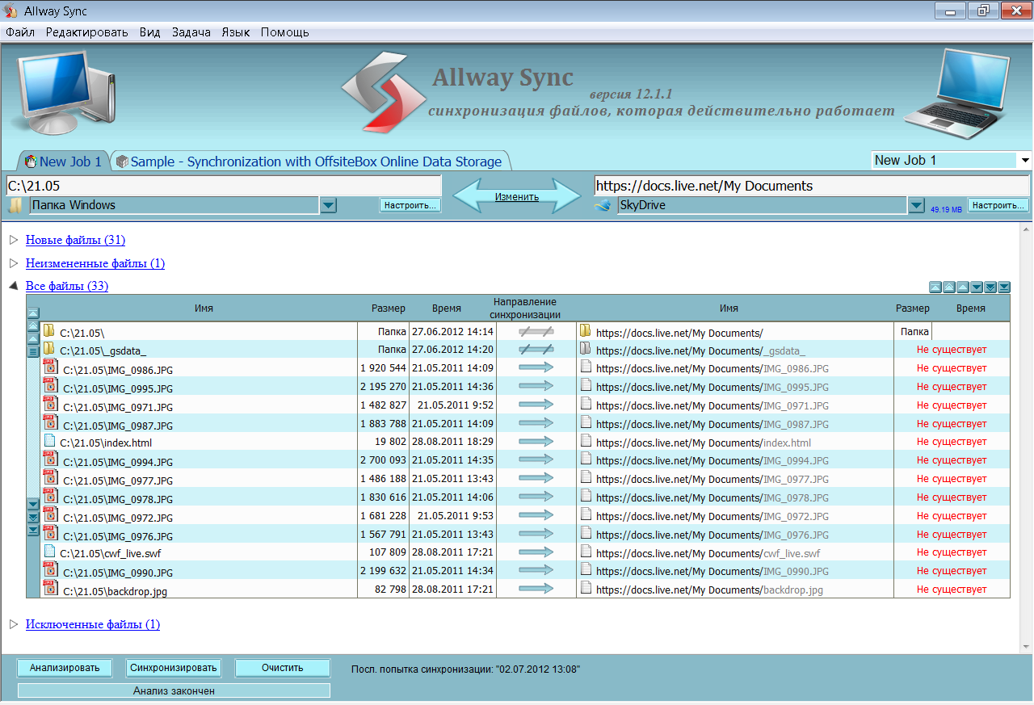Click the C:\21.05 path input field
The image size is (1034, 705).
pyautogui.click(x=224, y=186)
